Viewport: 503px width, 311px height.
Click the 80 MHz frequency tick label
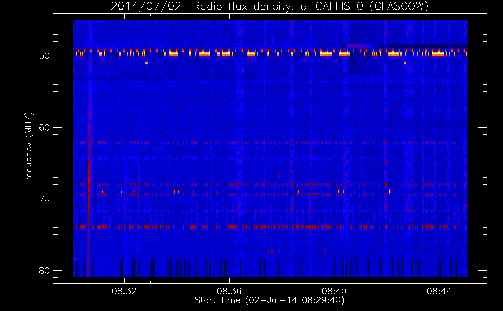tap(44, 271)
